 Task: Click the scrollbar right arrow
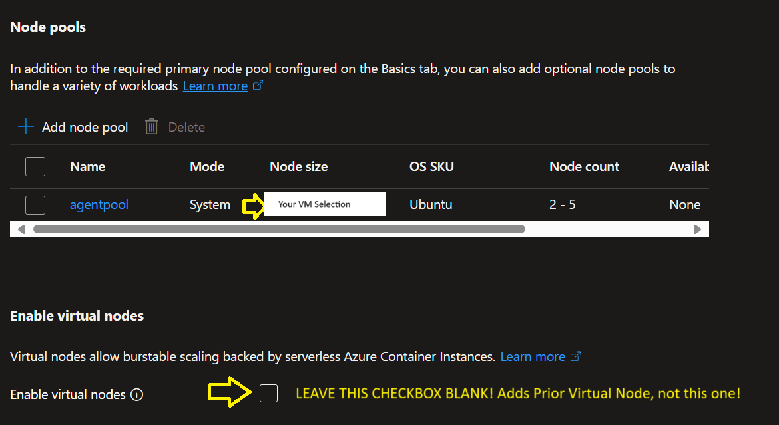tap(697, 229)
